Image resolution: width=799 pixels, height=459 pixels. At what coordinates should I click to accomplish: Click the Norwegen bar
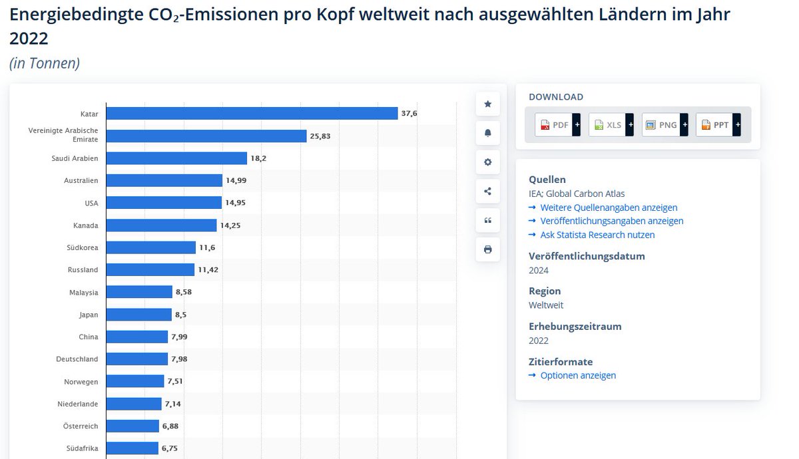(x=135, y=381)
